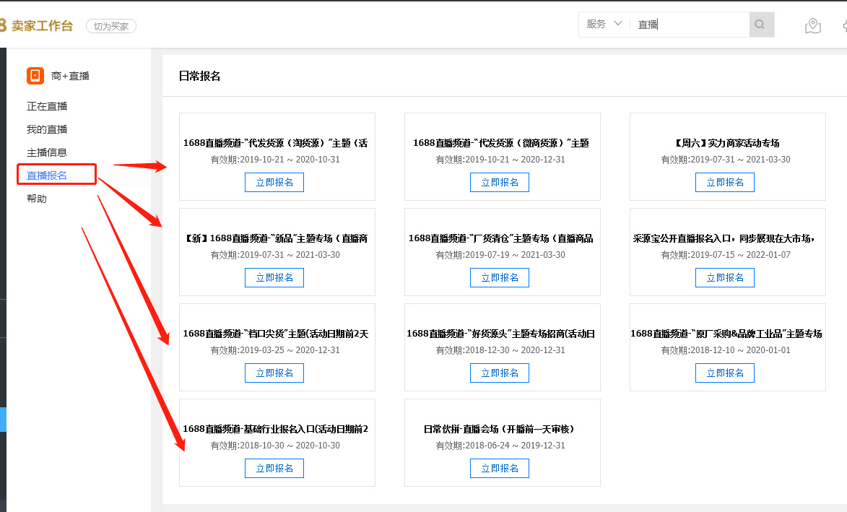This screenshot has width=847, height=512.
Task: Sign up for 代发货源（淘货源）主题
Action: click(274, 183)
